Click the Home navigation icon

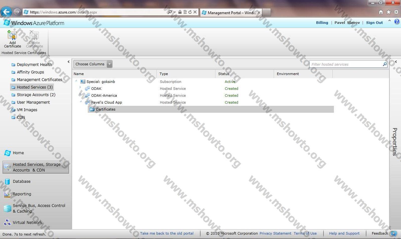[x=8, y=153]
